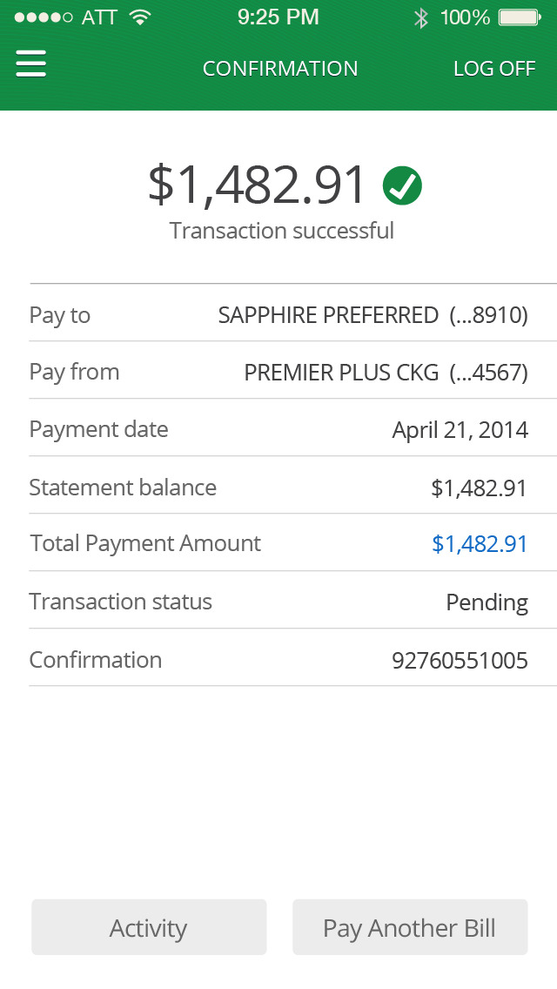Tap the Bluetooth status icon
Viewport: 557px width, 989px height.
[421, 17]
